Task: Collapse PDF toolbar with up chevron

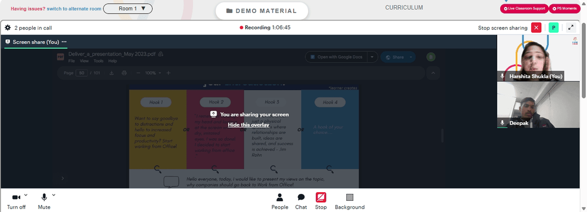Action: point(433,73)
